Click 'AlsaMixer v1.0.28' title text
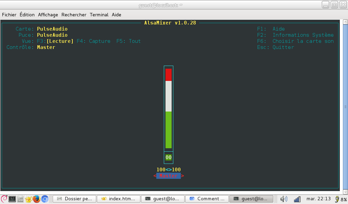Image resolution: width=348 pixels, height=204 pixels. (x=170, y=23)
